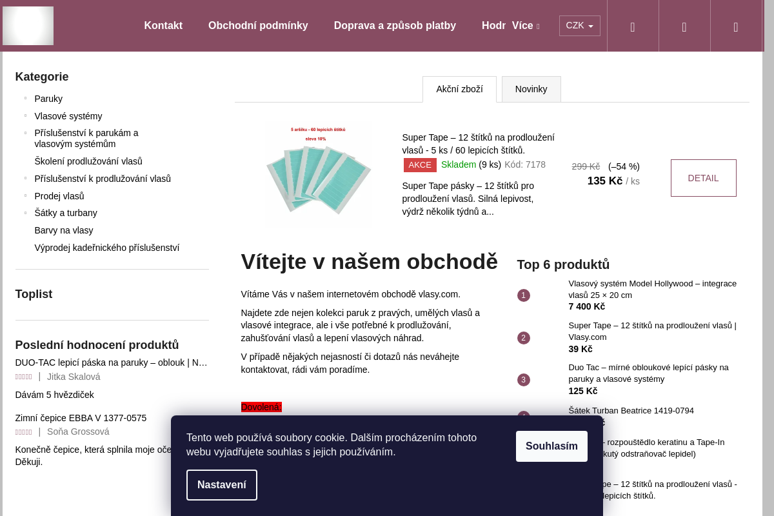Image resolution: width=774 pixels, height=516 pixels.
Task: Go to Doprava a způsob platby
Action: click(395, 26)
